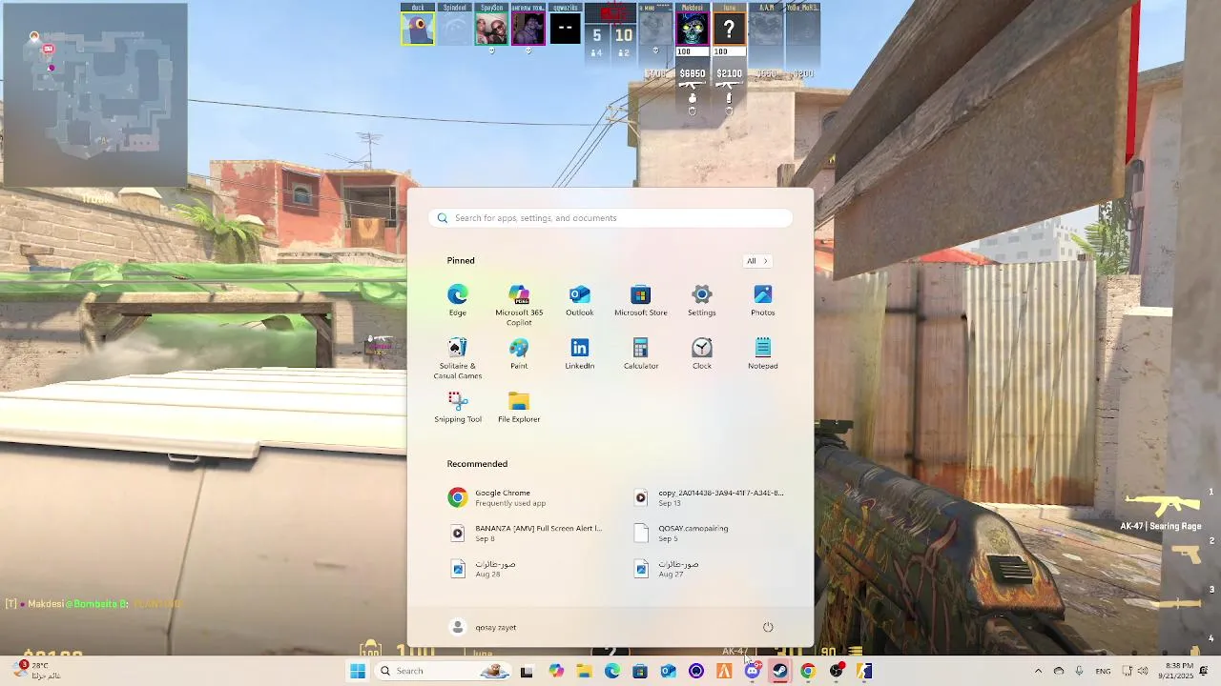This screenshot has width=1221, height=686.
Task: Open File Explorer from the Pinned section
Action: (519, 407)
